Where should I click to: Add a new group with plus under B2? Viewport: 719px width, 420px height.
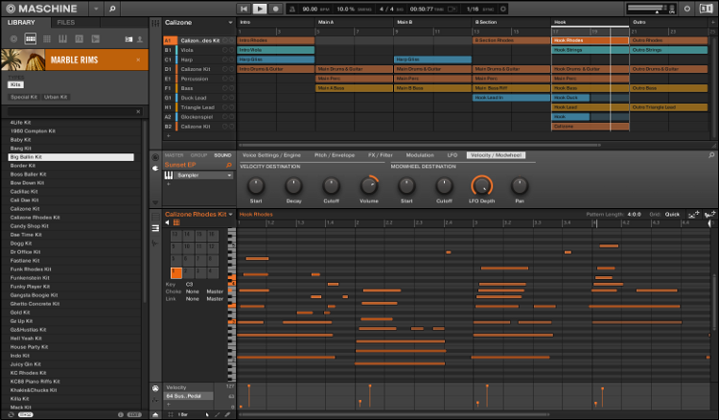coord(169,136)
